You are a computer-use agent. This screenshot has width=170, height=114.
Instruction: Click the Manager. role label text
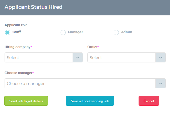click(76, 32)
